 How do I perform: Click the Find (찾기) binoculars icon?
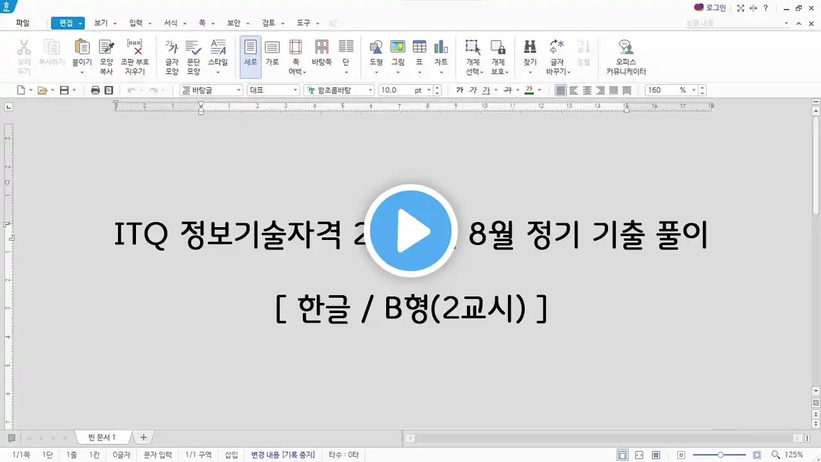click(x=530, y=48)
